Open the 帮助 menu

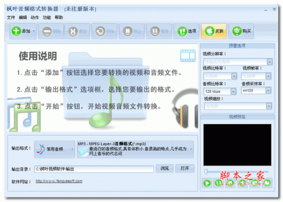pos(59,17)
